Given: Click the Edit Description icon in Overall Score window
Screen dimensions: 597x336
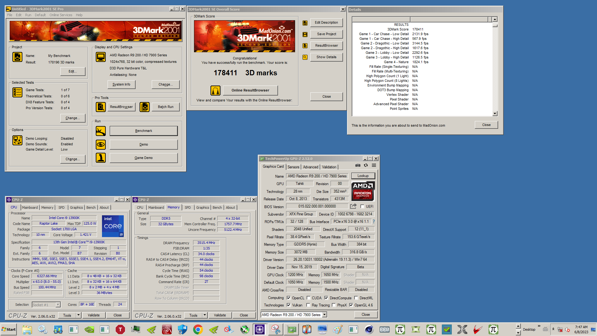Looking at the screenshot, I should pyautogui.click(x=305, y=23).
